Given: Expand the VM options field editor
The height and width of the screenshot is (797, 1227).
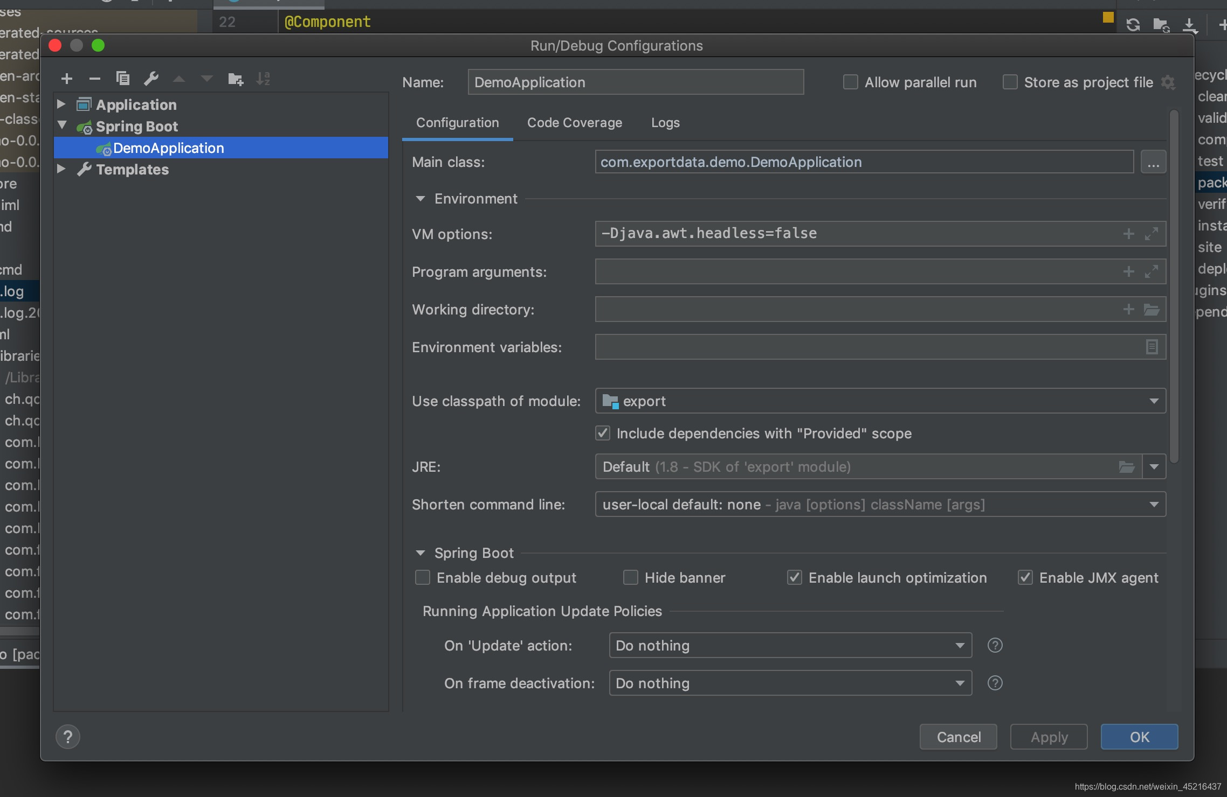Looking at the screenshot, I should 1152,234.
